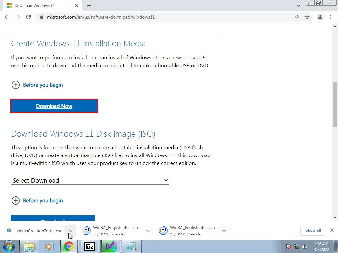Click Download Now for media creation tool

[54, 106]
